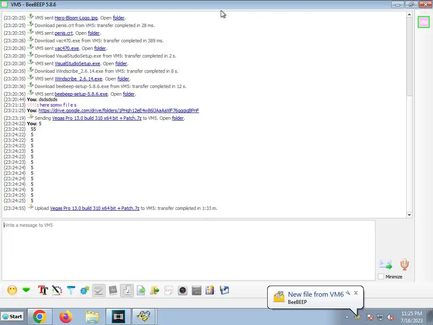Toggle spell checking ABC icon

[99, 290]
